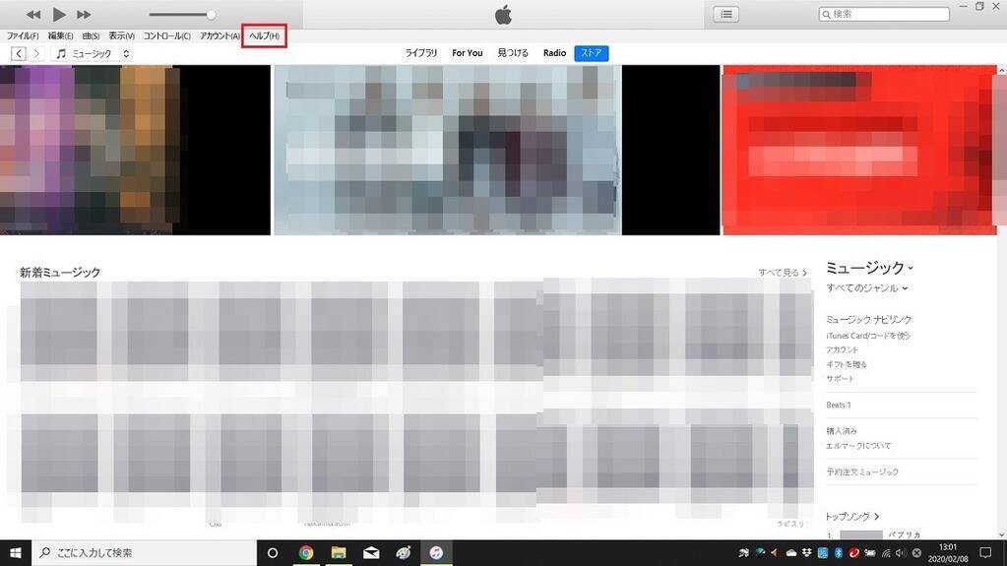Open the taskbar clock showing 13:01
1007x566 pixels.
[x=948, y=553]
